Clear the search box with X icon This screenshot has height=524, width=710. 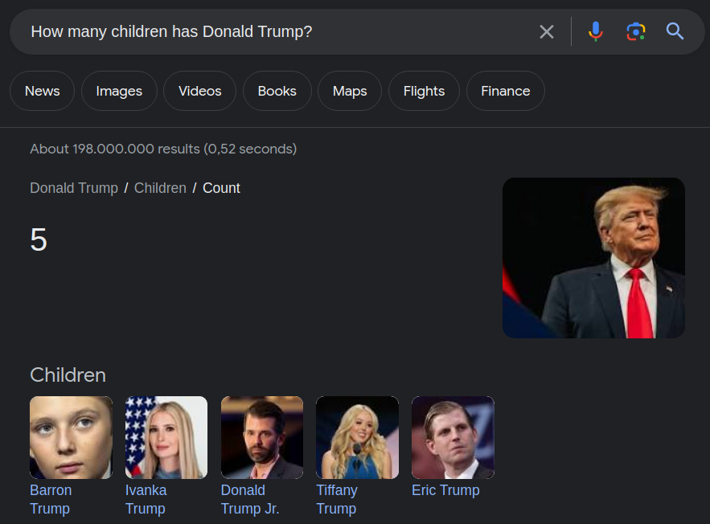(x=547, y=32)
